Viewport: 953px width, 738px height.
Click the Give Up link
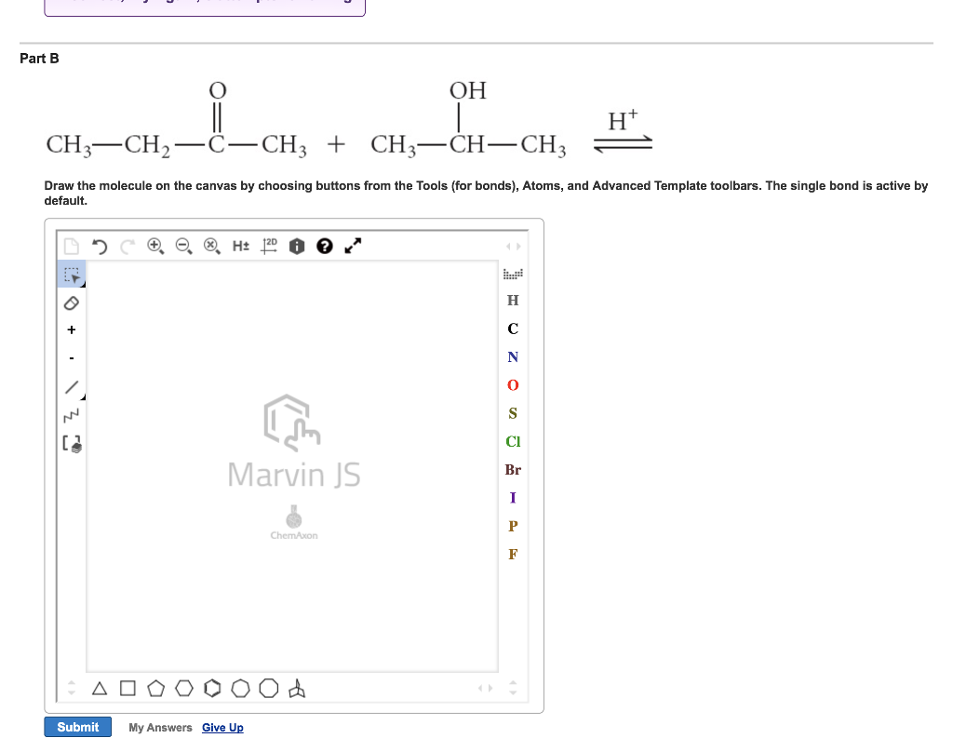point(222,727)
